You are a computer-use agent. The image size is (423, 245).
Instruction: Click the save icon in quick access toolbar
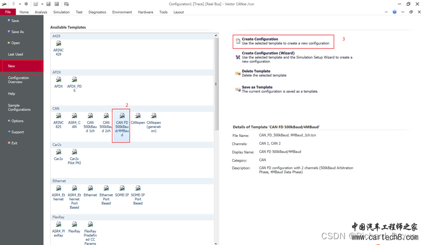[49, 4]
